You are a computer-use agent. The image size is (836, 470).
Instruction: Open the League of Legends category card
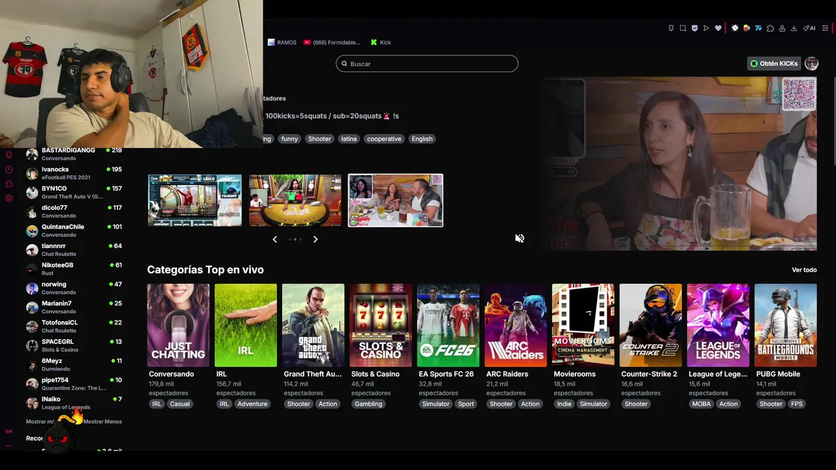point(718,325)
